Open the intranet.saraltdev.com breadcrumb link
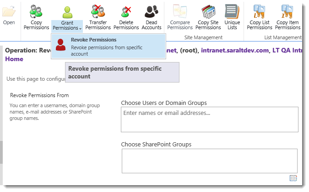 click(235, 51)
